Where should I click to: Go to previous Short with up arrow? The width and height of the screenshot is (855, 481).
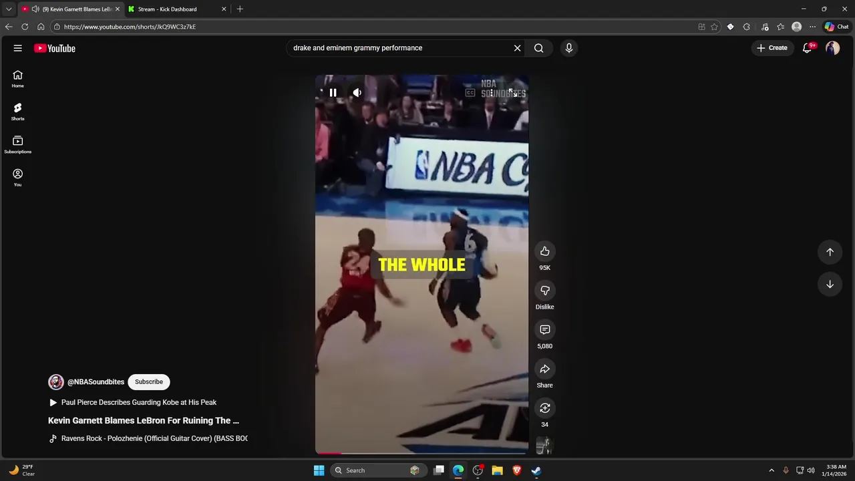tap(830, 252)
